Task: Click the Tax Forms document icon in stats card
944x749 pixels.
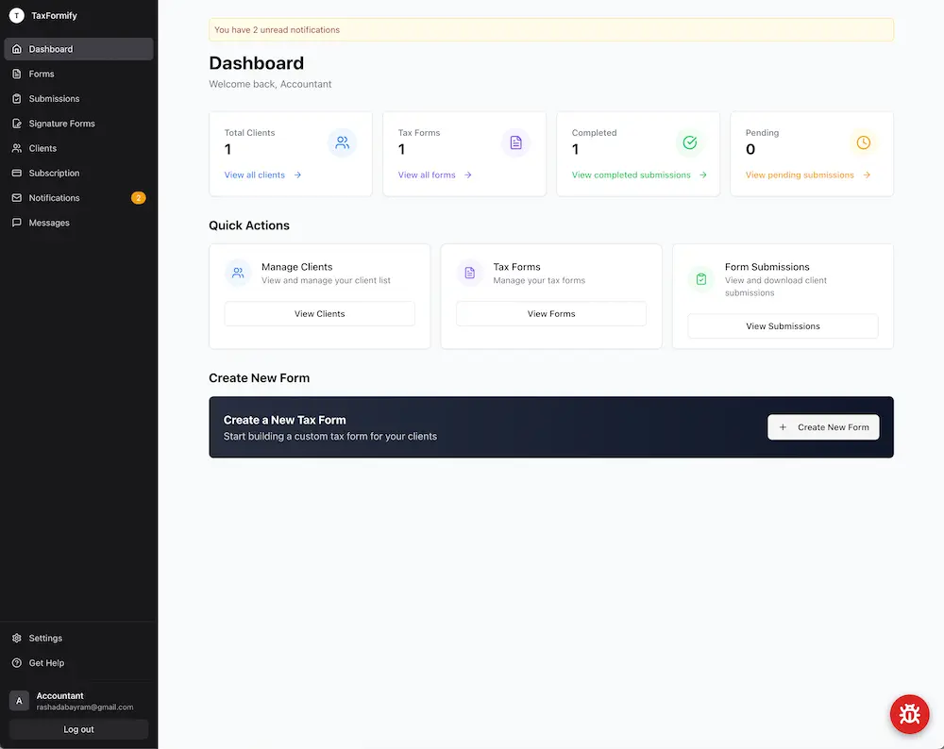Action: 516,142
